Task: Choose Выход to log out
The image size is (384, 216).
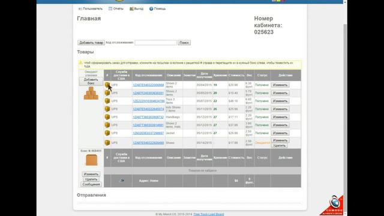Action: (136, 8)
